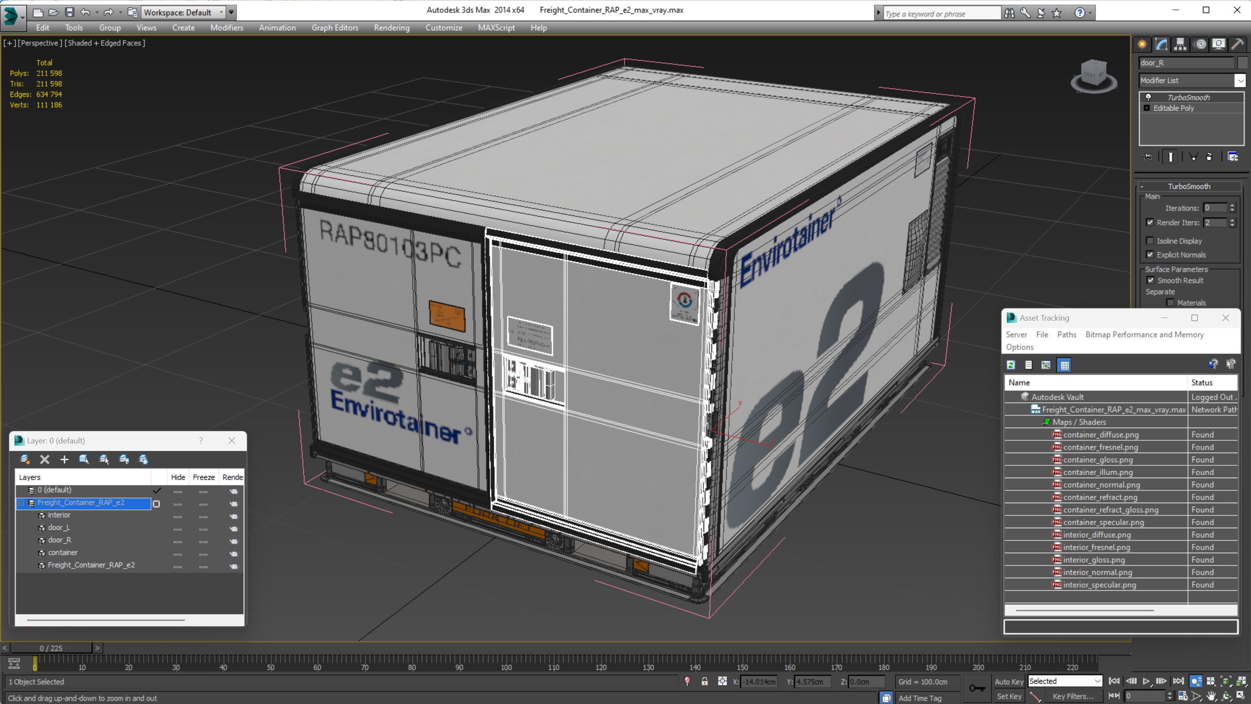Open the Modifier List dropdown
The width and height of the screenshot is (1251, 704).
(1241, 81)
